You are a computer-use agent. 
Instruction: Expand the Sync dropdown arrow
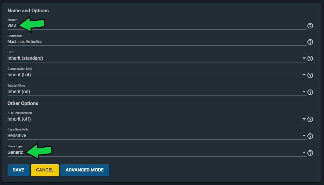point(304,58)
